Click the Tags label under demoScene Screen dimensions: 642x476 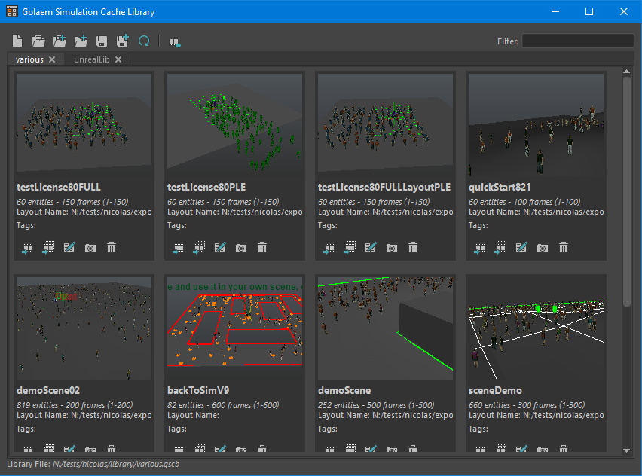pyautogui.click(x=328, y=429)
